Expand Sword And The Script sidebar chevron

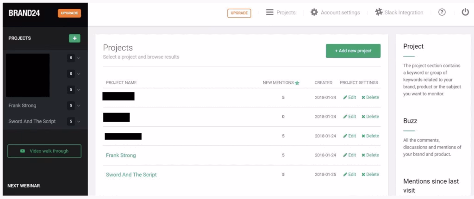tap(79, 122)
